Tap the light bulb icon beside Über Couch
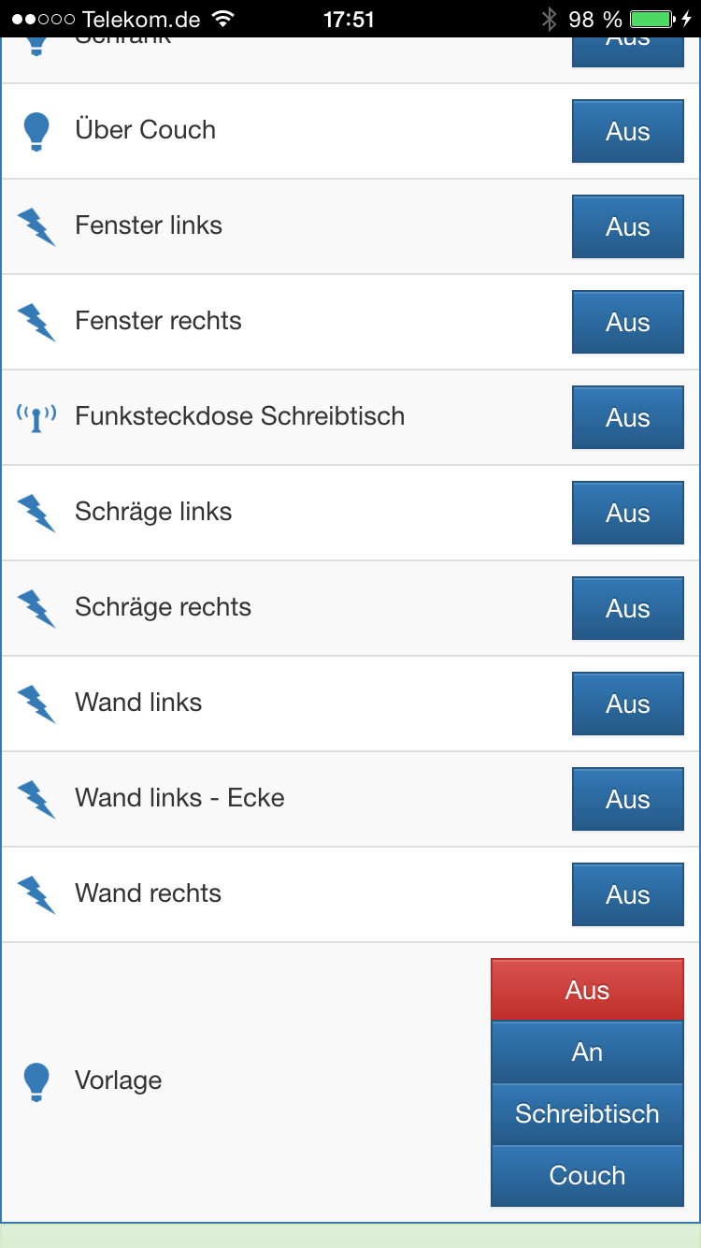 click(x=36, y=132)
